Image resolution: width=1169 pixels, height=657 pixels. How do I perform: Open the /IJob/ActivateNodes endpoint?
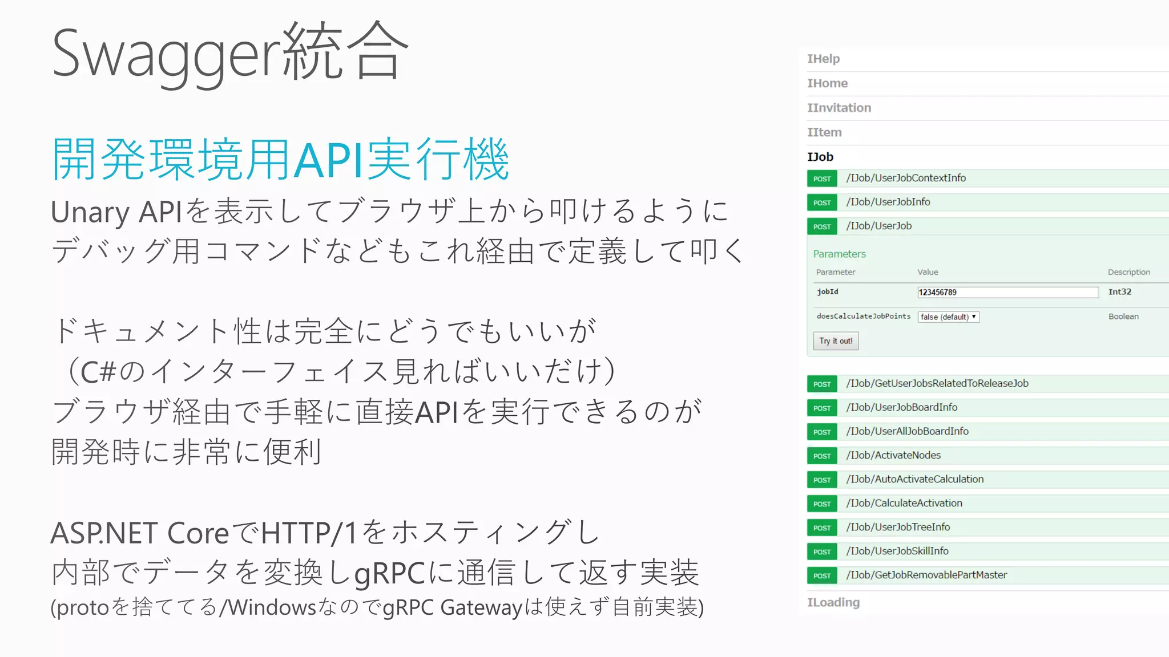point(893,455)
